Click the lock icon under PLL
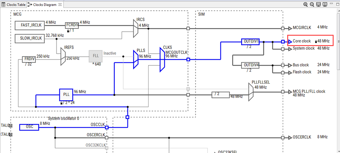 click(x=62, y=103)
